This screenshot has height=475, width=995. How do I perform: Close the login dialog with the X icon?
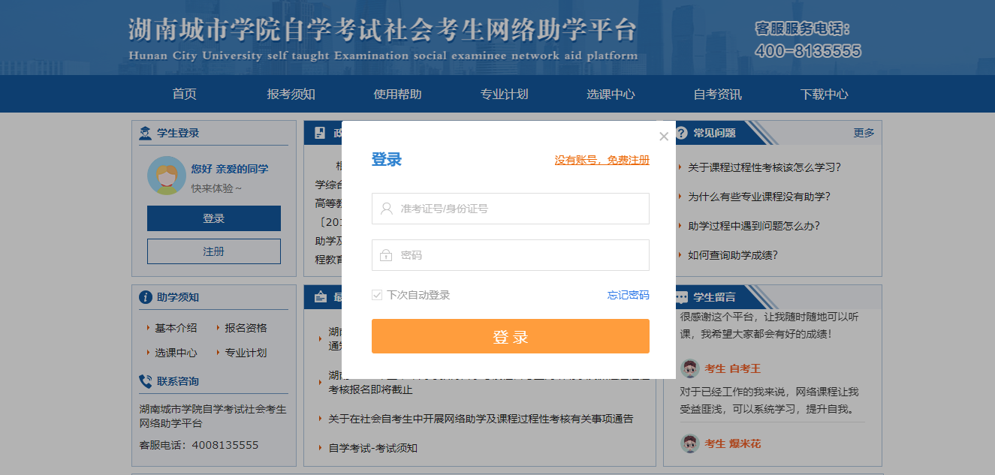[x=663, y=137]
